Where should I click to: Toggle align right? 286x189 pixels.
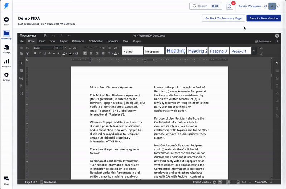[x=97, y=53]
